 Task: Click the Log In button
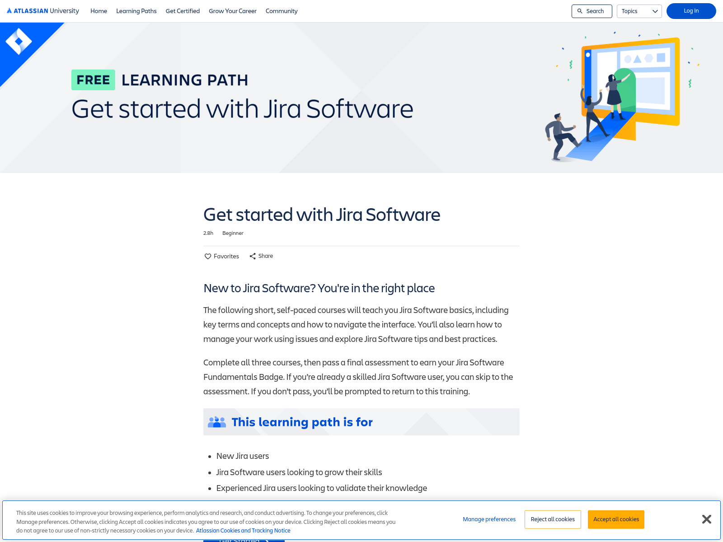tap(691, 11)
